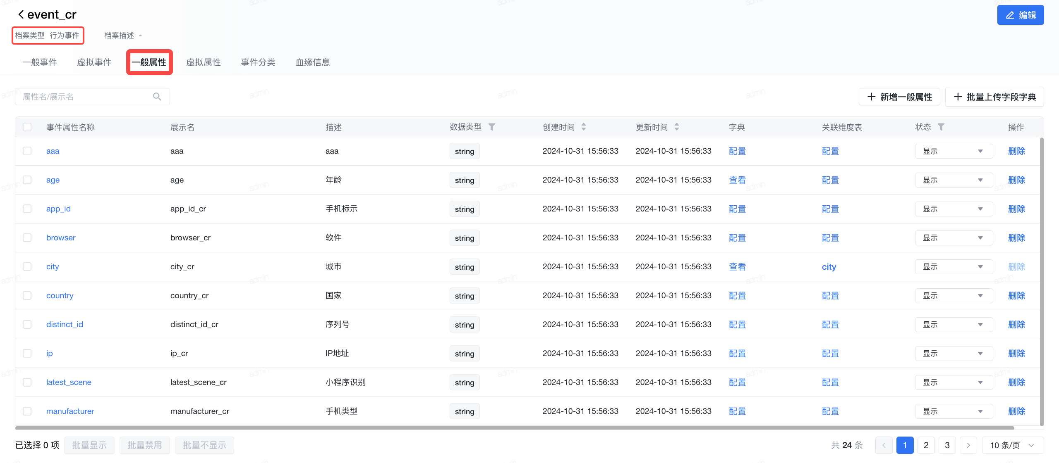Click the 新增一般属性 button
1059x463 pixels.
pos(899,97)
